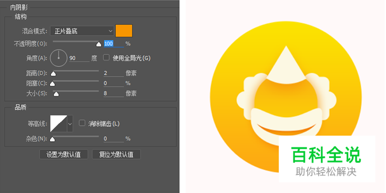Open the 混合模式 blend mode dropdown

[82, 31]
